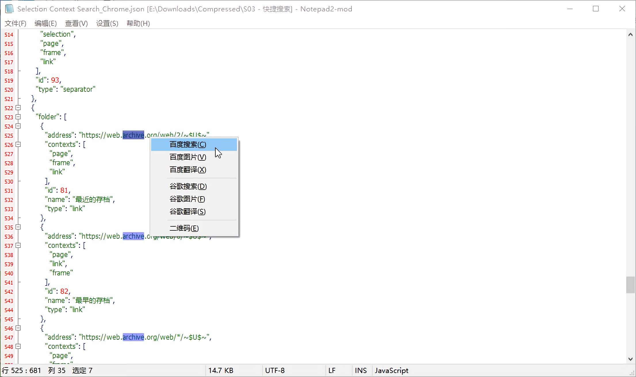Click the Notepad2-mod app icon in title bar
This screenshot has height=377, width=636.
tap(9, 9)
